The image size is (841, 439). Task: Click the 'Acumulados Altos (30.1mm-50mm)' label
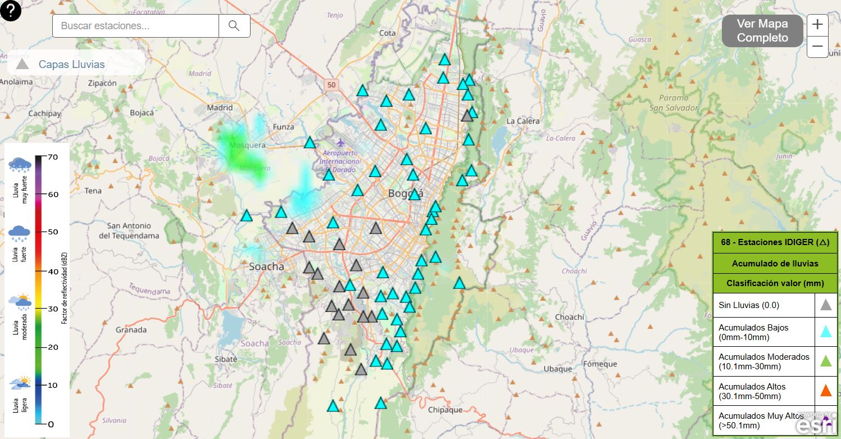click(752, 391)
